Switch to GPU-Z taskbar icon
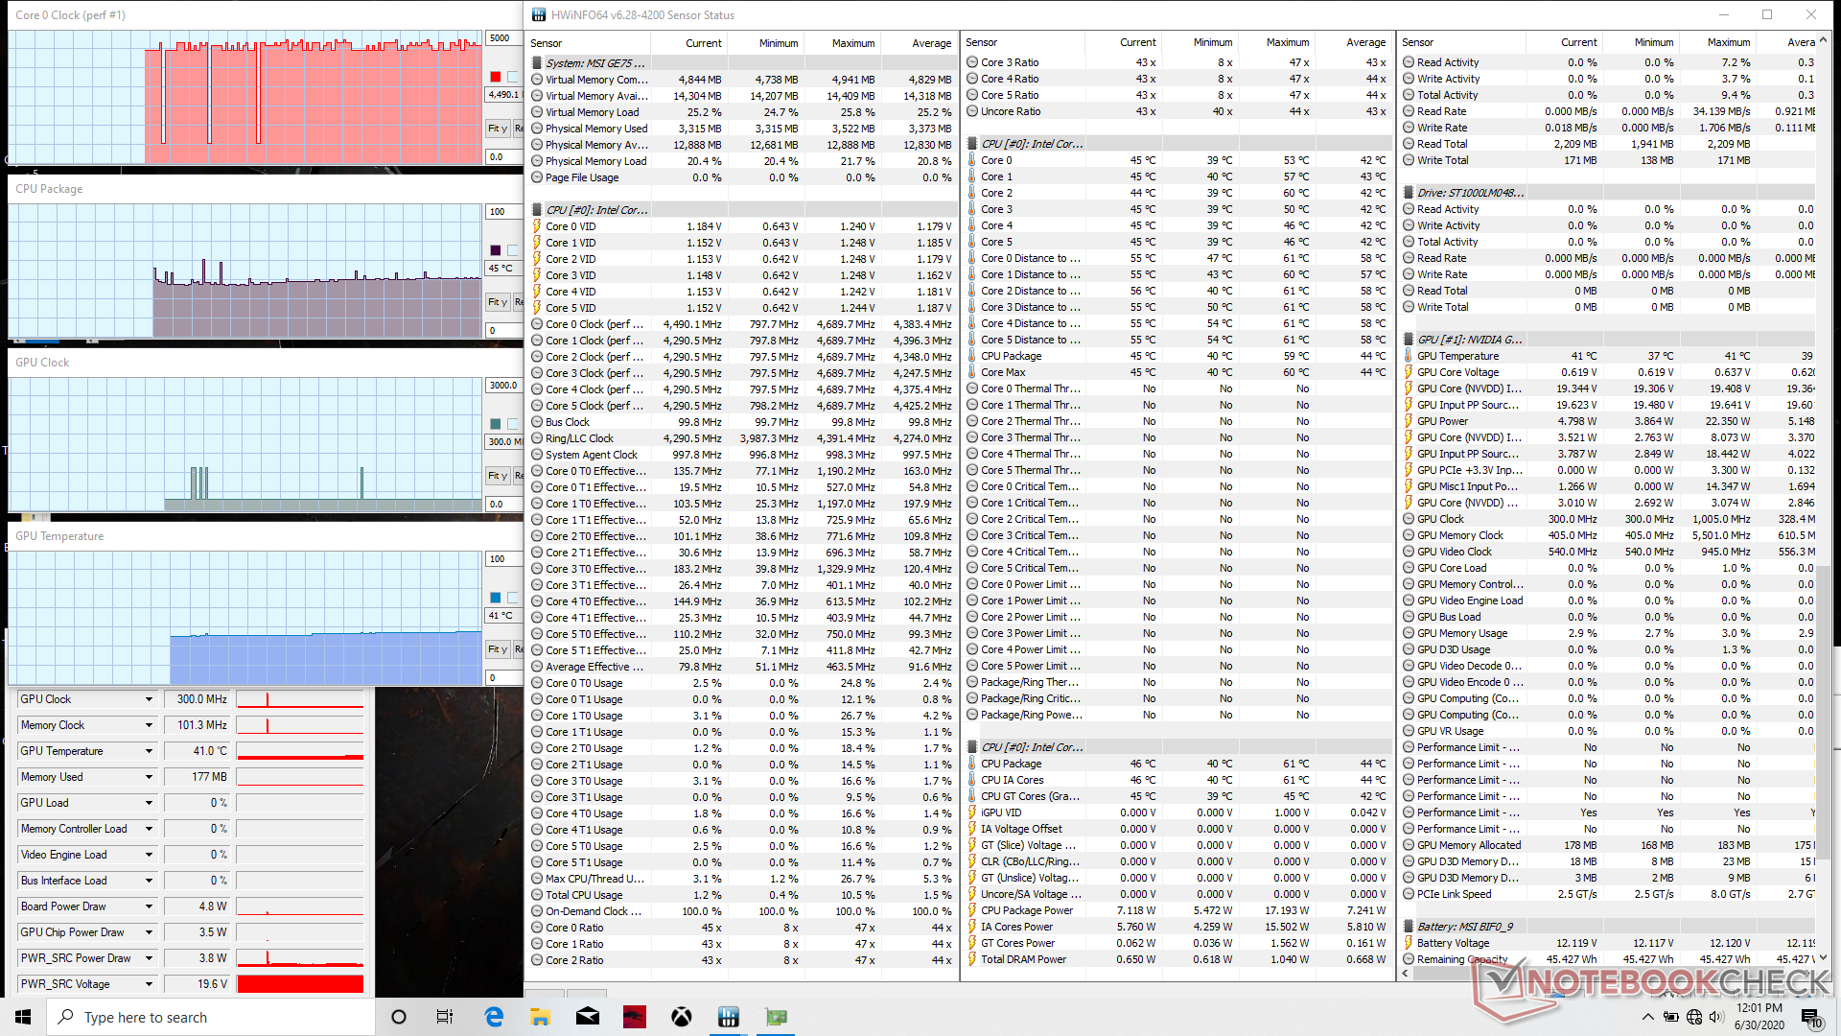 click(x=776, y=1017)
